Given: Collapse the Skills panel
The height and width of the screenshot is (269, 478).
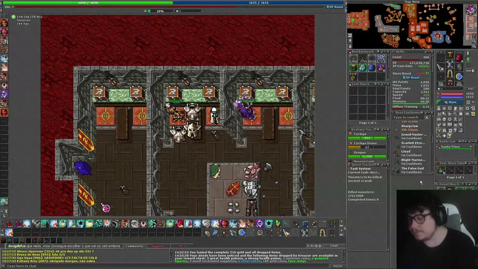Looking at the screenshot, I should pyautogui.click(x=429, y=52).
